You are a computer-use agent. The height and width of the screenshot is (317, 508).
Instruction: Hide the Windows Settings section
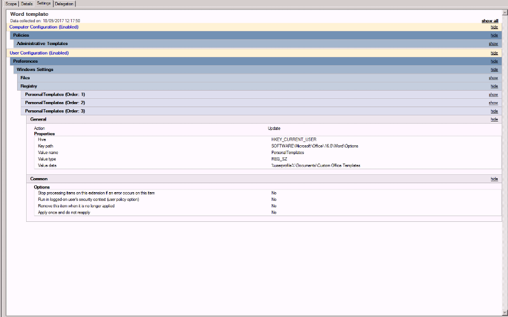click(x=494, y=70)
